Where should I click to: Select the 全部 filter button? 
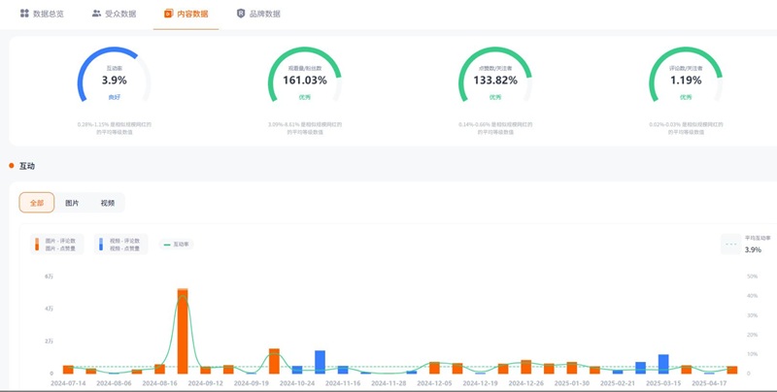point(37,203)
